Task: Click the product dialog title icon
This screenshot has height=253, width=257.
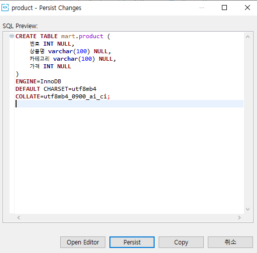Action: coord(5,8)
